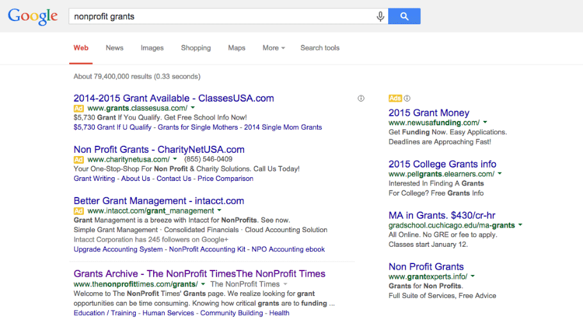Click www.grants.classesusa.com/ green URL
This screenshot has width=583, height=328.
pos(138,108)
